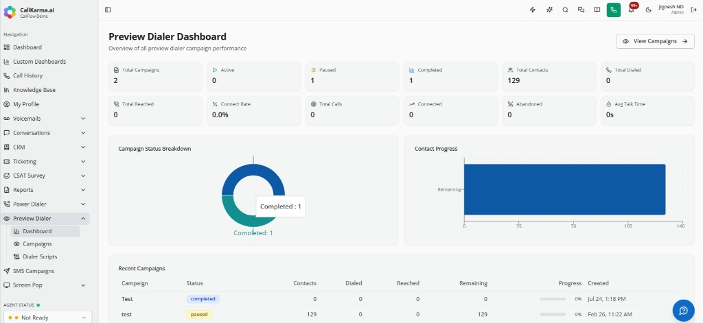Viewport: 703px width, 323px height.
Task: Expand the Power Dialer chevron
Action: click(83, 204)
